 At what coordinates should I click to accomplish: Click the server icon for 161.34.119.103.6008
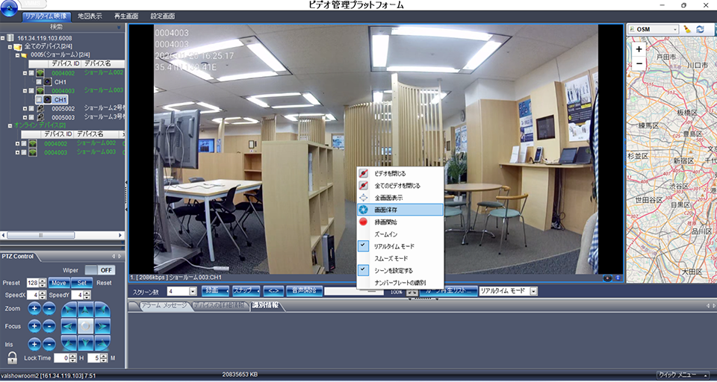[10, 38]
